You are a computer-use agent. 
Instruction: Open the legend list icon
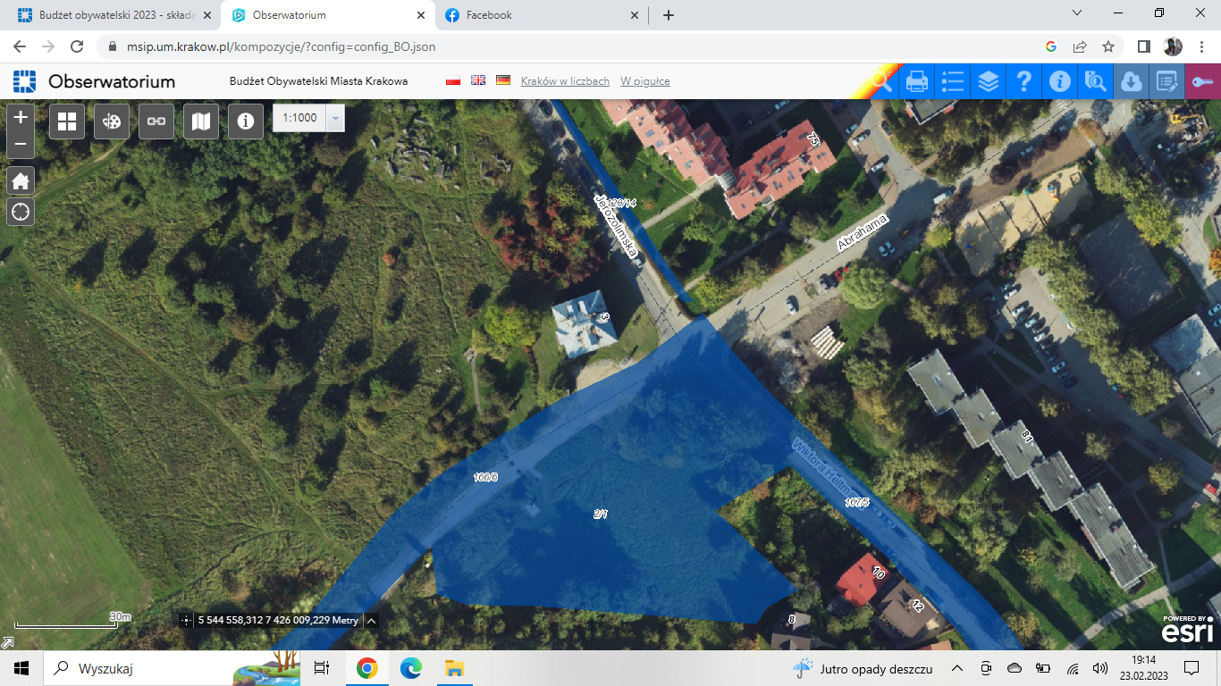click(953, 81)
